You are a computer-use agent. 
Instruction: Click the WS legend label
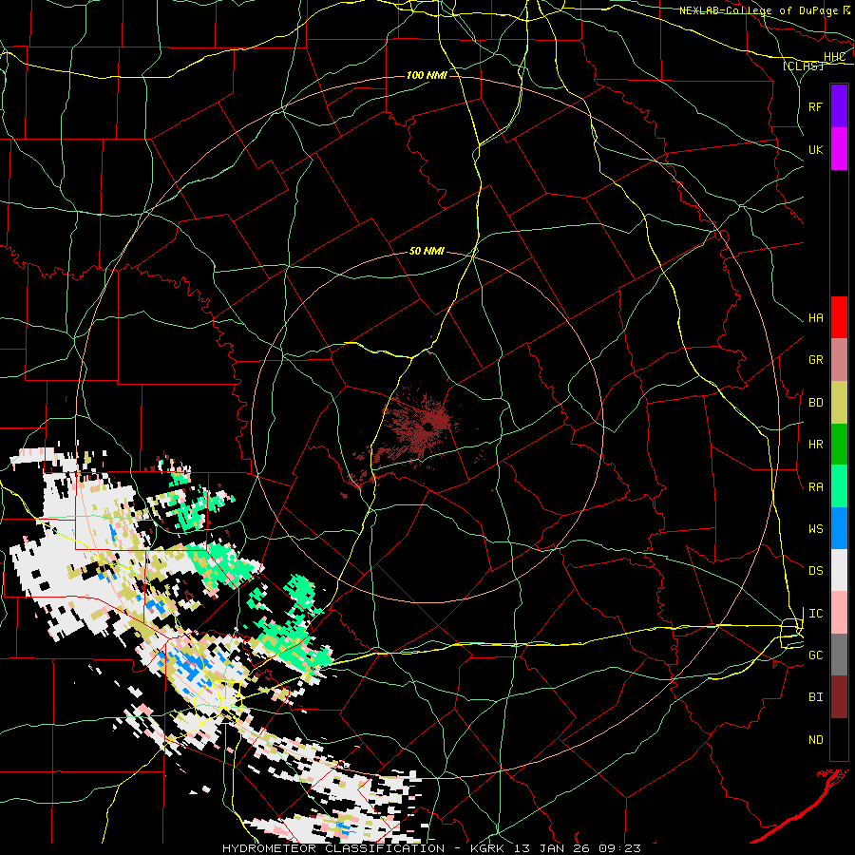click(x=815, y=528)
